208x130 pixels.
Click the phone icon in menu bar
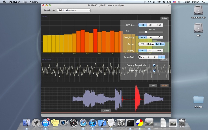(154, 2)
